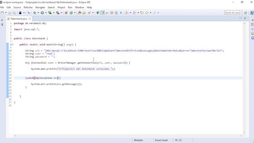Image resolution: width=254 pixels, height=143 pixels.
Task: Click the editor scrollbar up arrow
Action: click(244, 24)
